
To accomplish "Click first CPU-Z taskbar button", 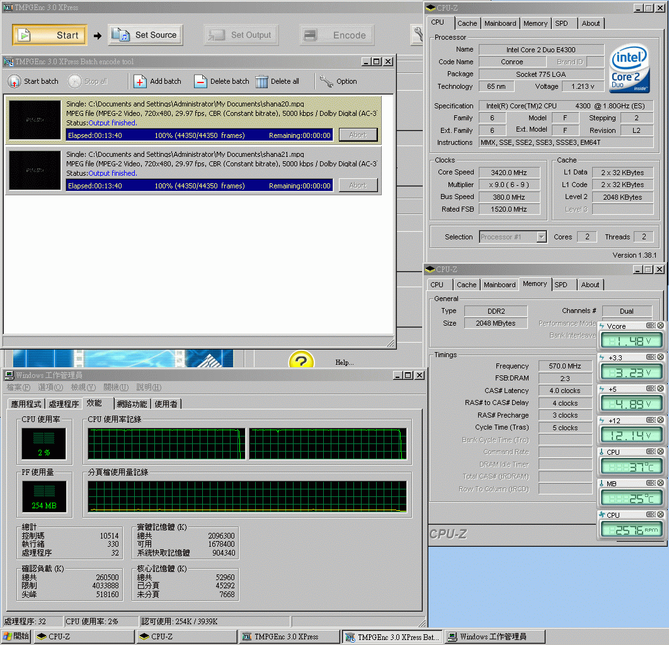I will tap(84, 636).
